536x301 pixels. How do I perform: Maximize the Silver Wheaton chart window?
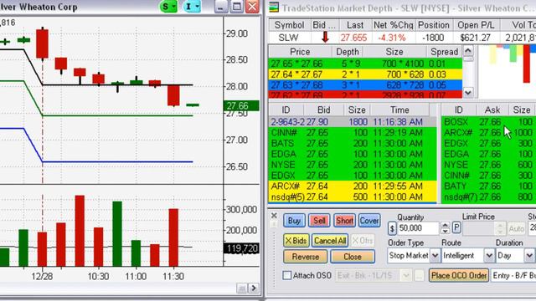pyautogui.click(x=236, y=7)
